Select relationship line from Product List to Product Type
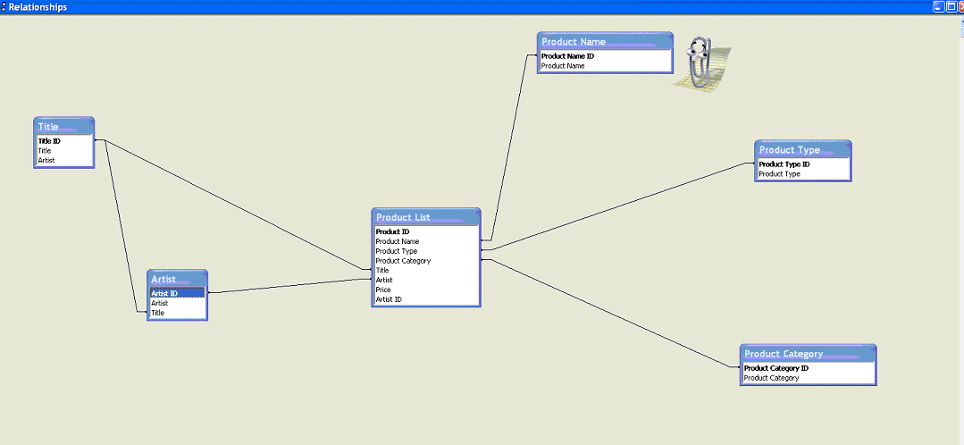 click(x=618, y=206)
